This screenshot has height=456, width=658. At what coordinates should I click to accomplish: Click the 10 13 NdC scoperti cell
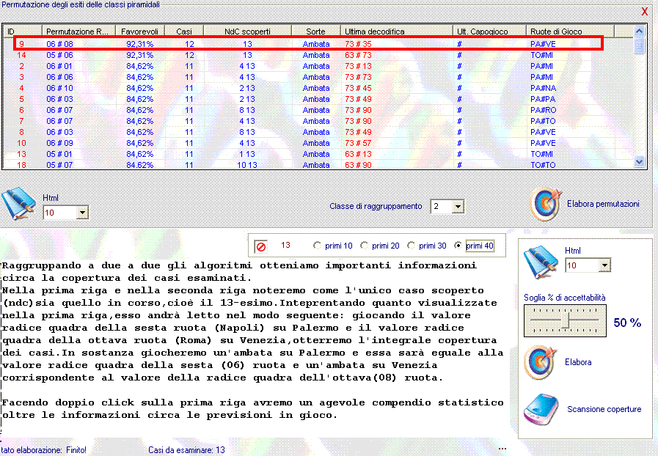(x=246, y=165)
